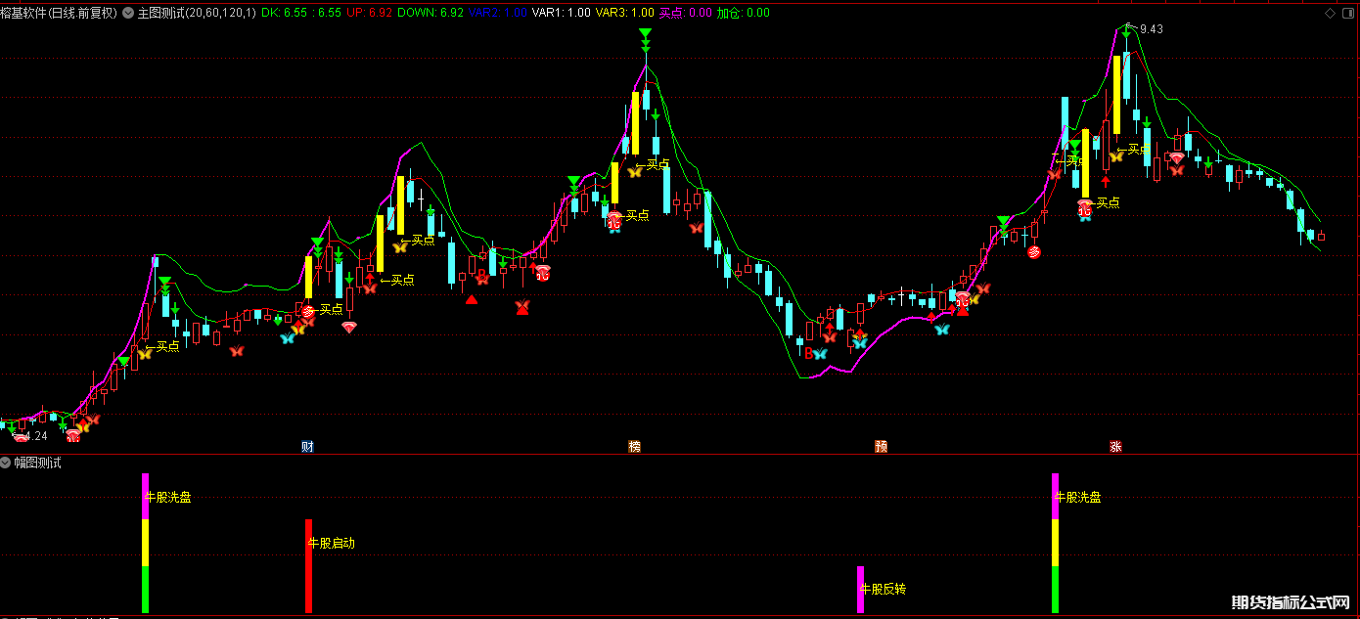Open the 财 info marker on the time axis

point(307,447)
